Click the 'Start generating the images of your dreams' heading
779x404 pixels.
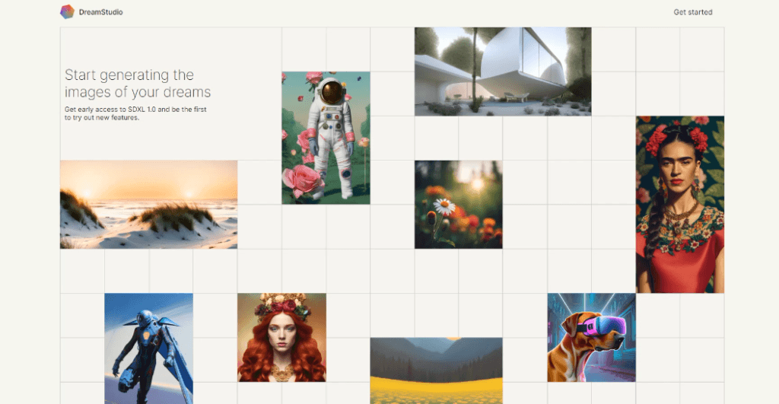point(138,83)
